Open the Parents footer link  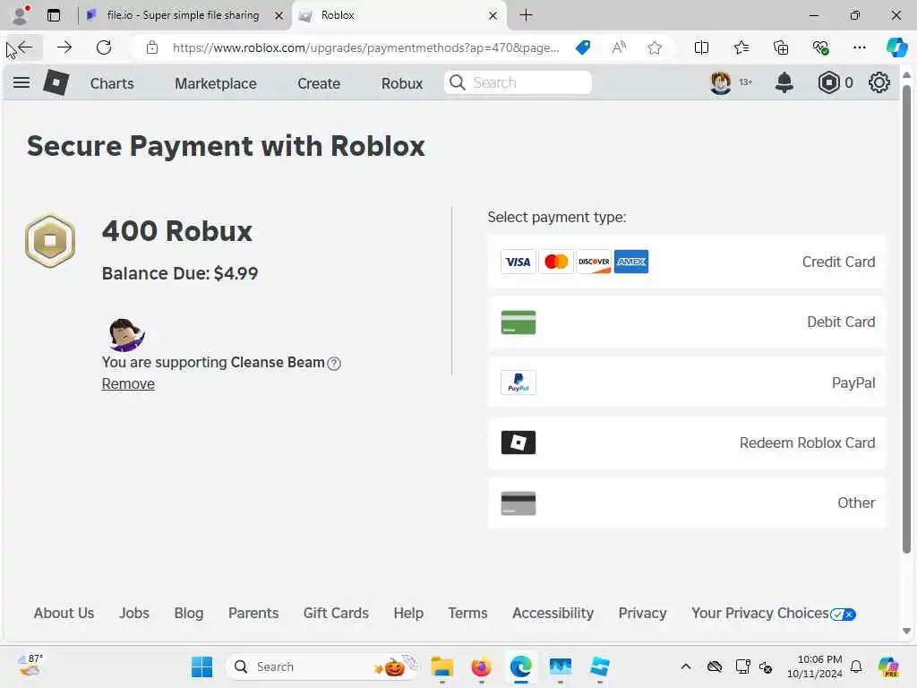(x=253, y=613)
